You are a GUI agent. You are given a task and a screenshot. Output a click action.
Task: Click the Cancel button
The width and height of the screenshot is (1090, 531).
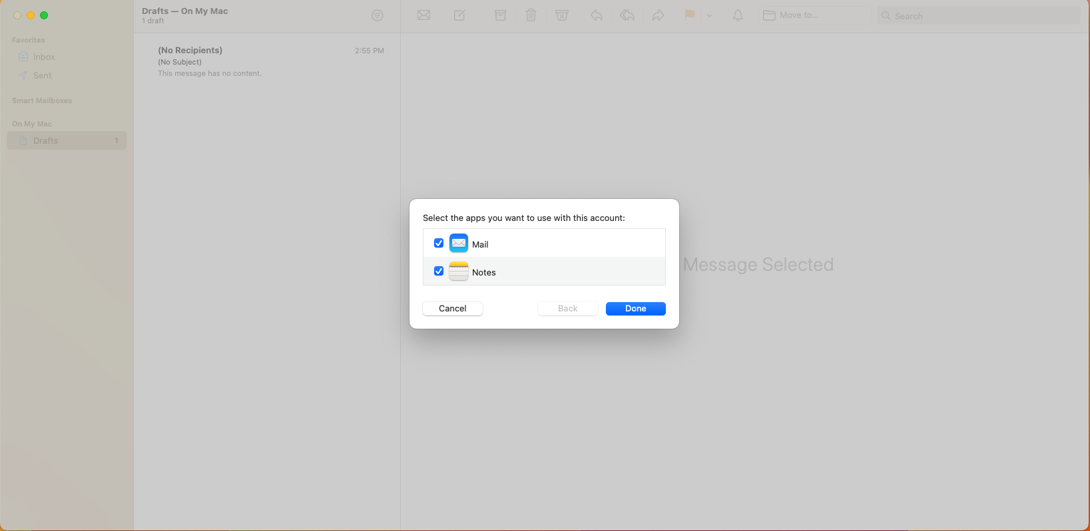tap(453, 309)
